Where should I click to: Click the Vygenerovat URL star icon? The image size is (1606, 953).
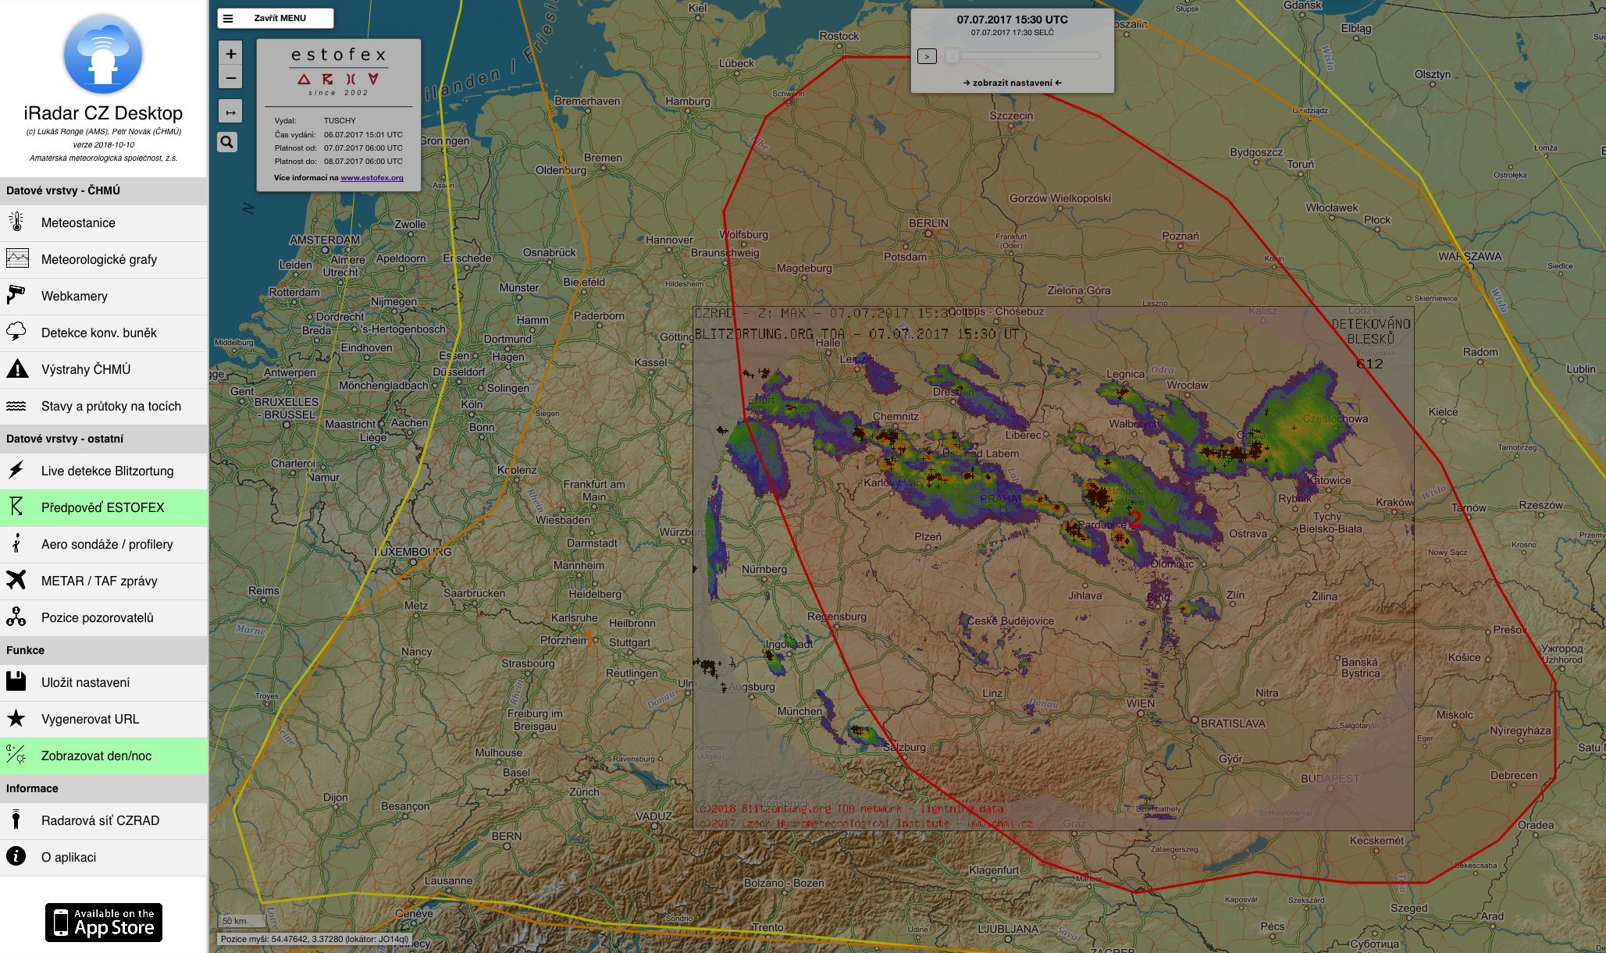(x=16, y=719)
